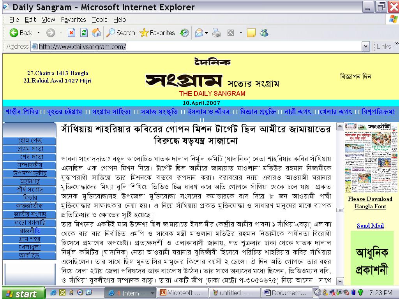Viewport: 399px width, 299px height.
Task: Expand the Internet Explorer taskbar group arrow
Action: (x=152, y=293)
